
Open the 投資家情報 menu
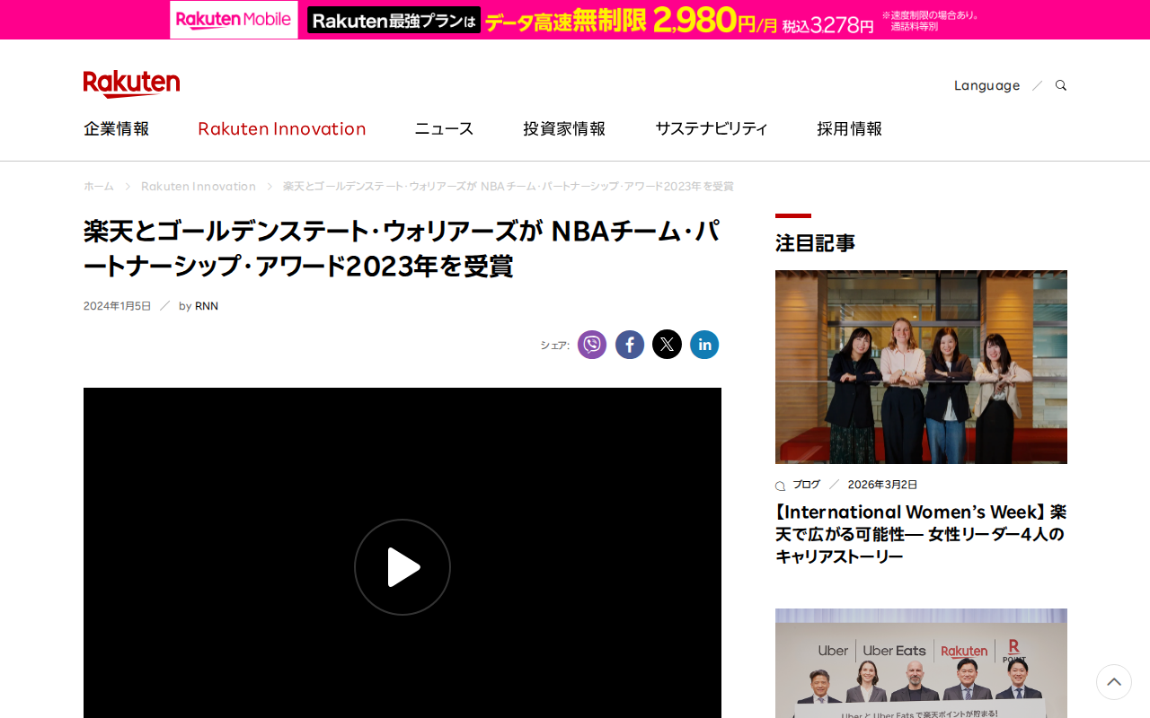[564, 128]
